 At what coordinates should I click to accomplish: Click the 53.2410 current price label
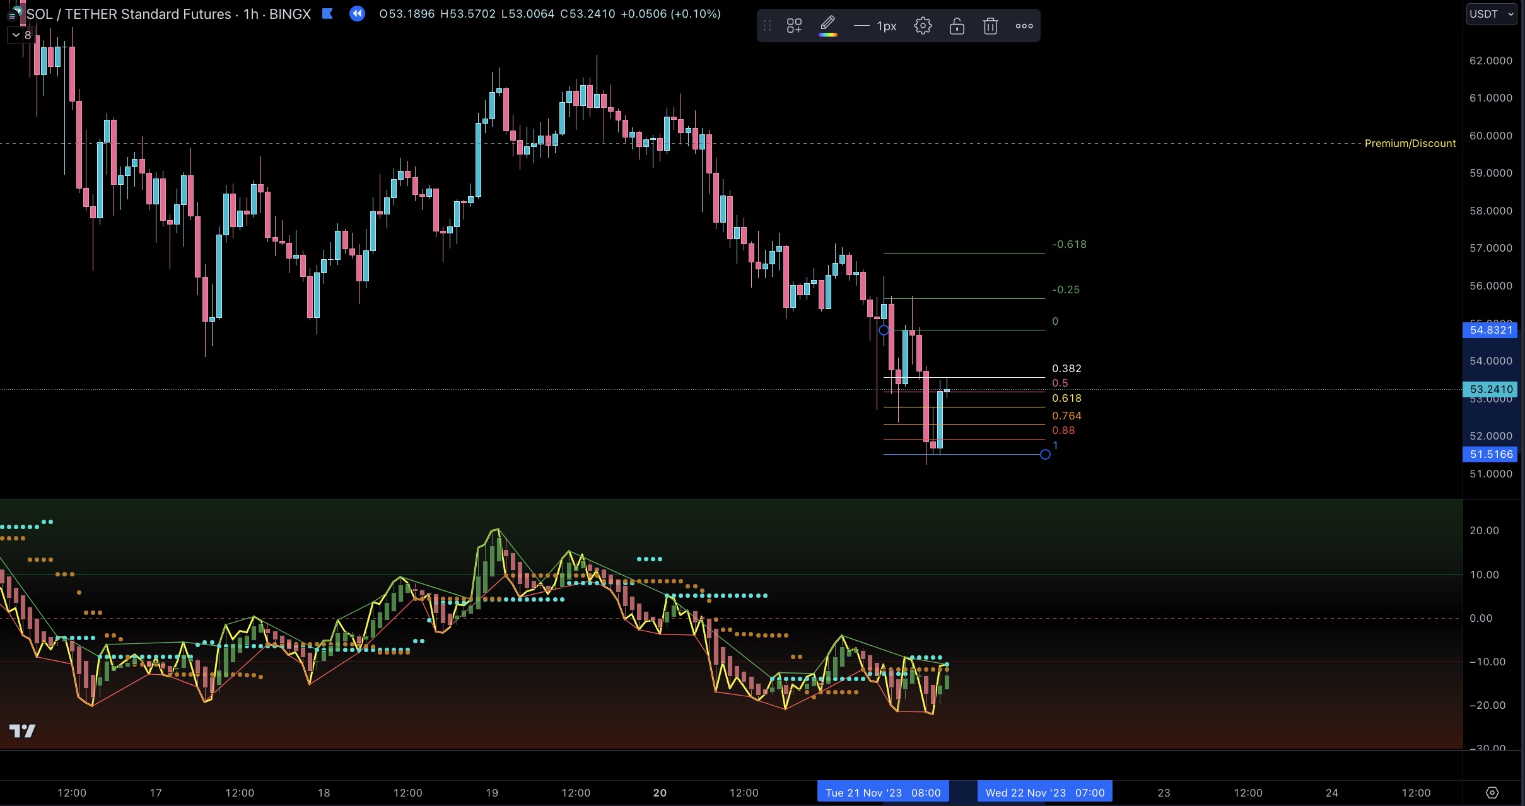click(1491, 389)
